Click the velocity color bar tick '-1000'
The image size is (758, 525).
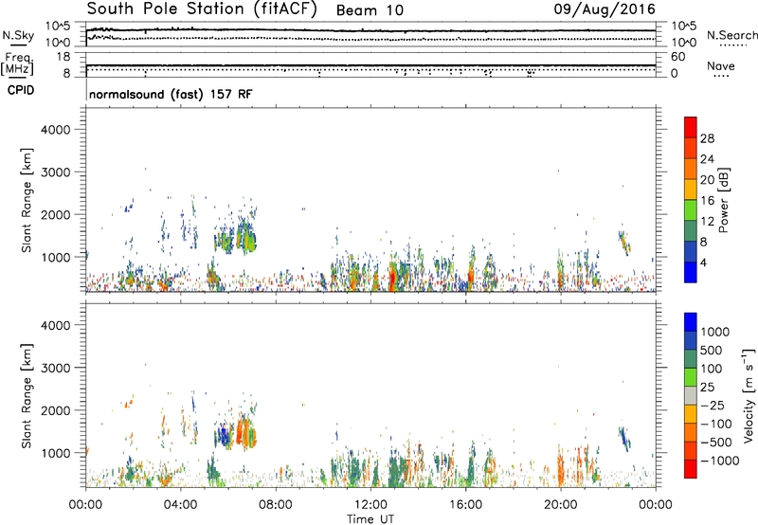tap(719, 461)
